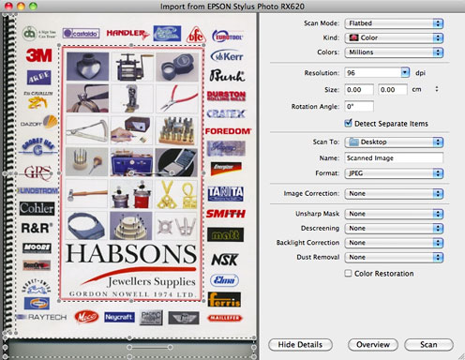
Task: Open the Backlight Correction dropdown
Action: point(394,243)
